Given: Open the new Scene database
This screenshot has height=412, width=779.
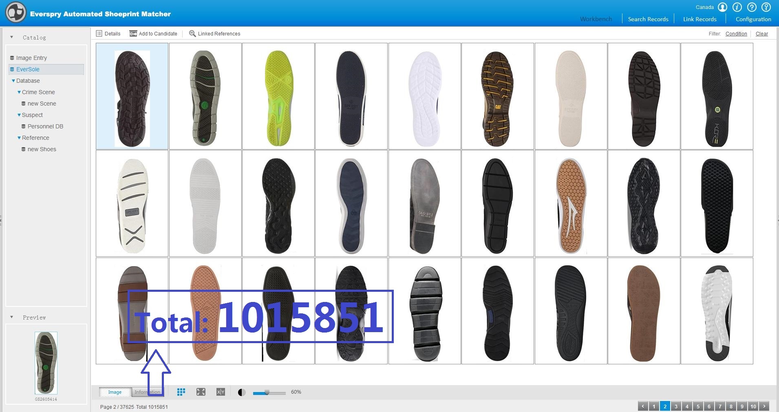Looking at the screenshot, I should click(42, 104).
